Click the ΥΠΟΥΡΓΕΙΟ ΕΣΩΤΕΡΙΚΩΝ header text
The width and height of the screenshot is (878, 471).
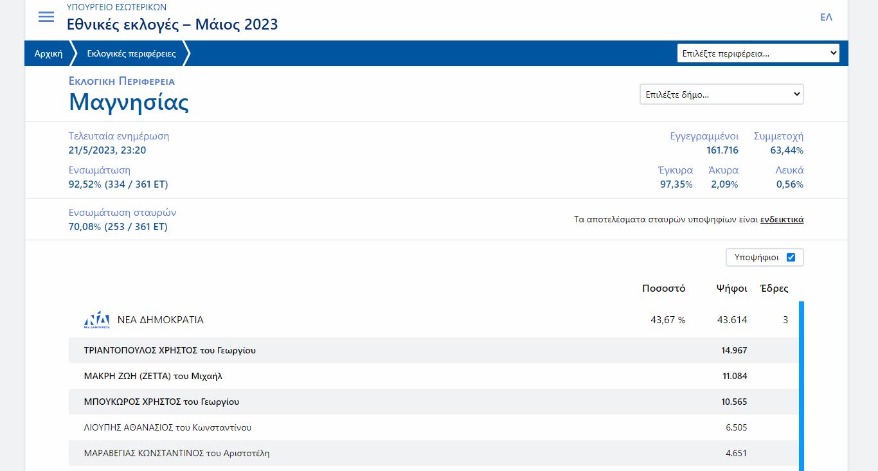116,7
